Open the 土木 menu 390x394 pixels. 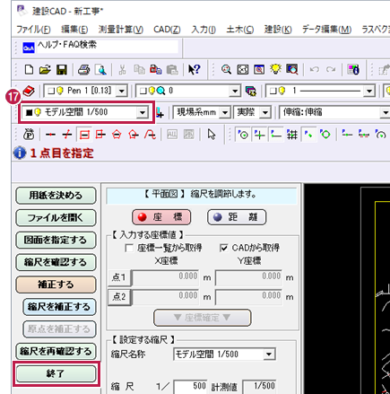240,30
